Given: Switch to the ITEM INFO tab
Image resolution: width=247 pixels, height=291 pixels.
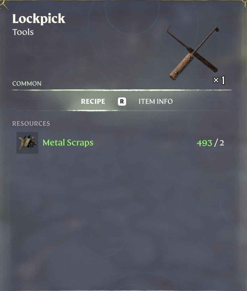Looking at the screenshot, I should (156, 101).
